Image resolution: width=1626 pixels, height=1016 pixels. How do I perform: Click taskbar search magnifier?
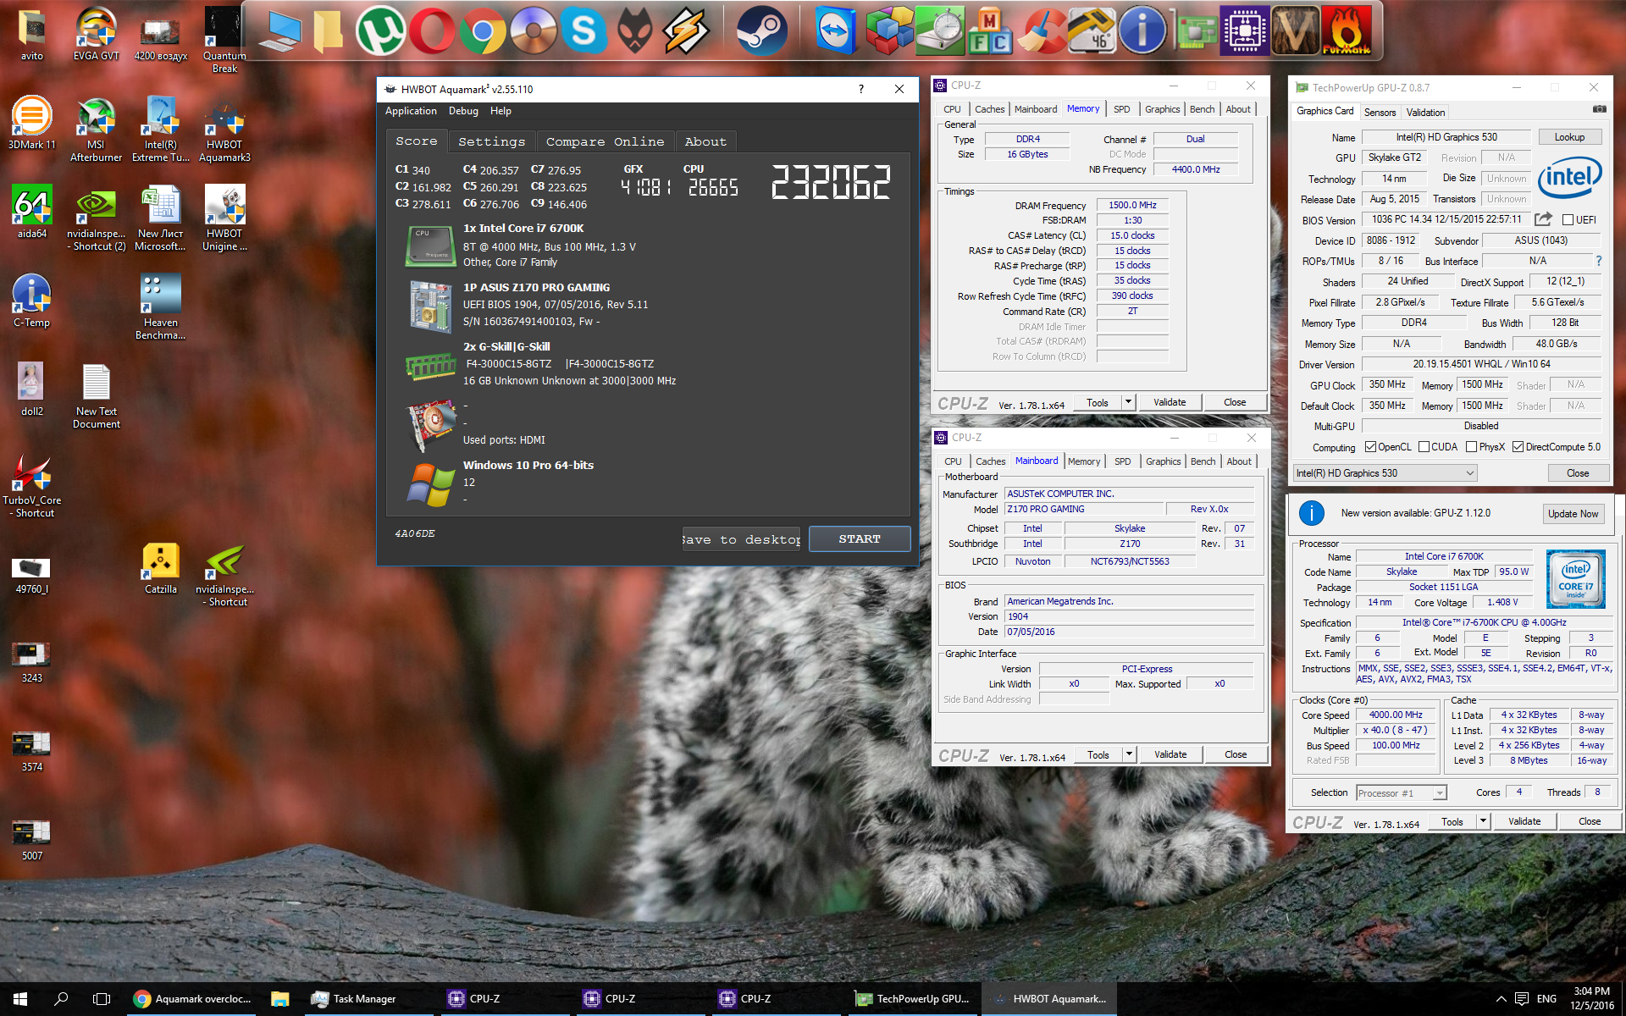point(61,999)
